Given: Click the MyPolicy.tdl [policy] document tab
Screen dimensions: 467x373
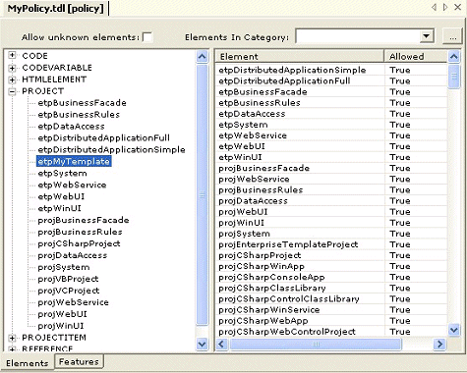Looking at the screenshot, I should (x=55, y=8).
